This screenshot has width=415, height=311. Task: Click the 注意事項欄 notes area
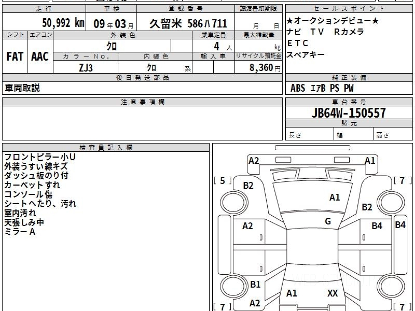tap(142, 123)
